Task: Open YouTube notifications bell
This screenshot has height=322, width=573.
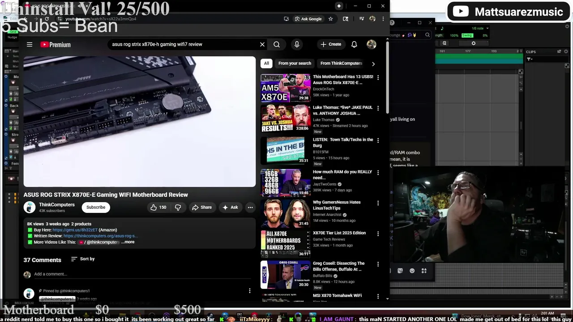Action: click(x=354, y=44)
